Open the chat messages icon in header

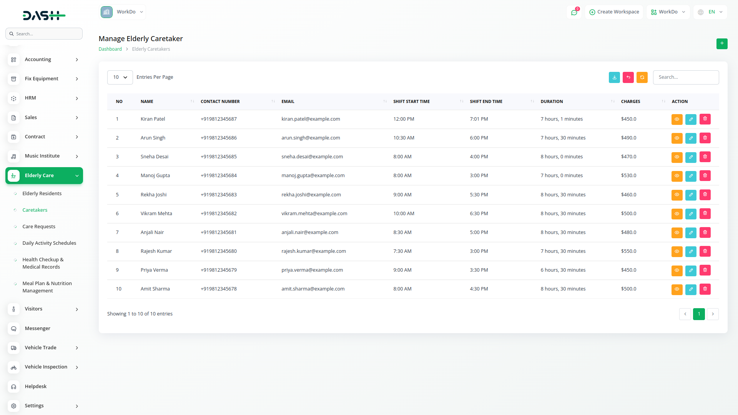tap(574, 12)
